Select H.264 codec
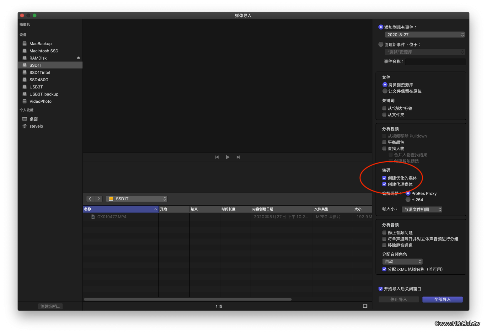 point(408,200)
